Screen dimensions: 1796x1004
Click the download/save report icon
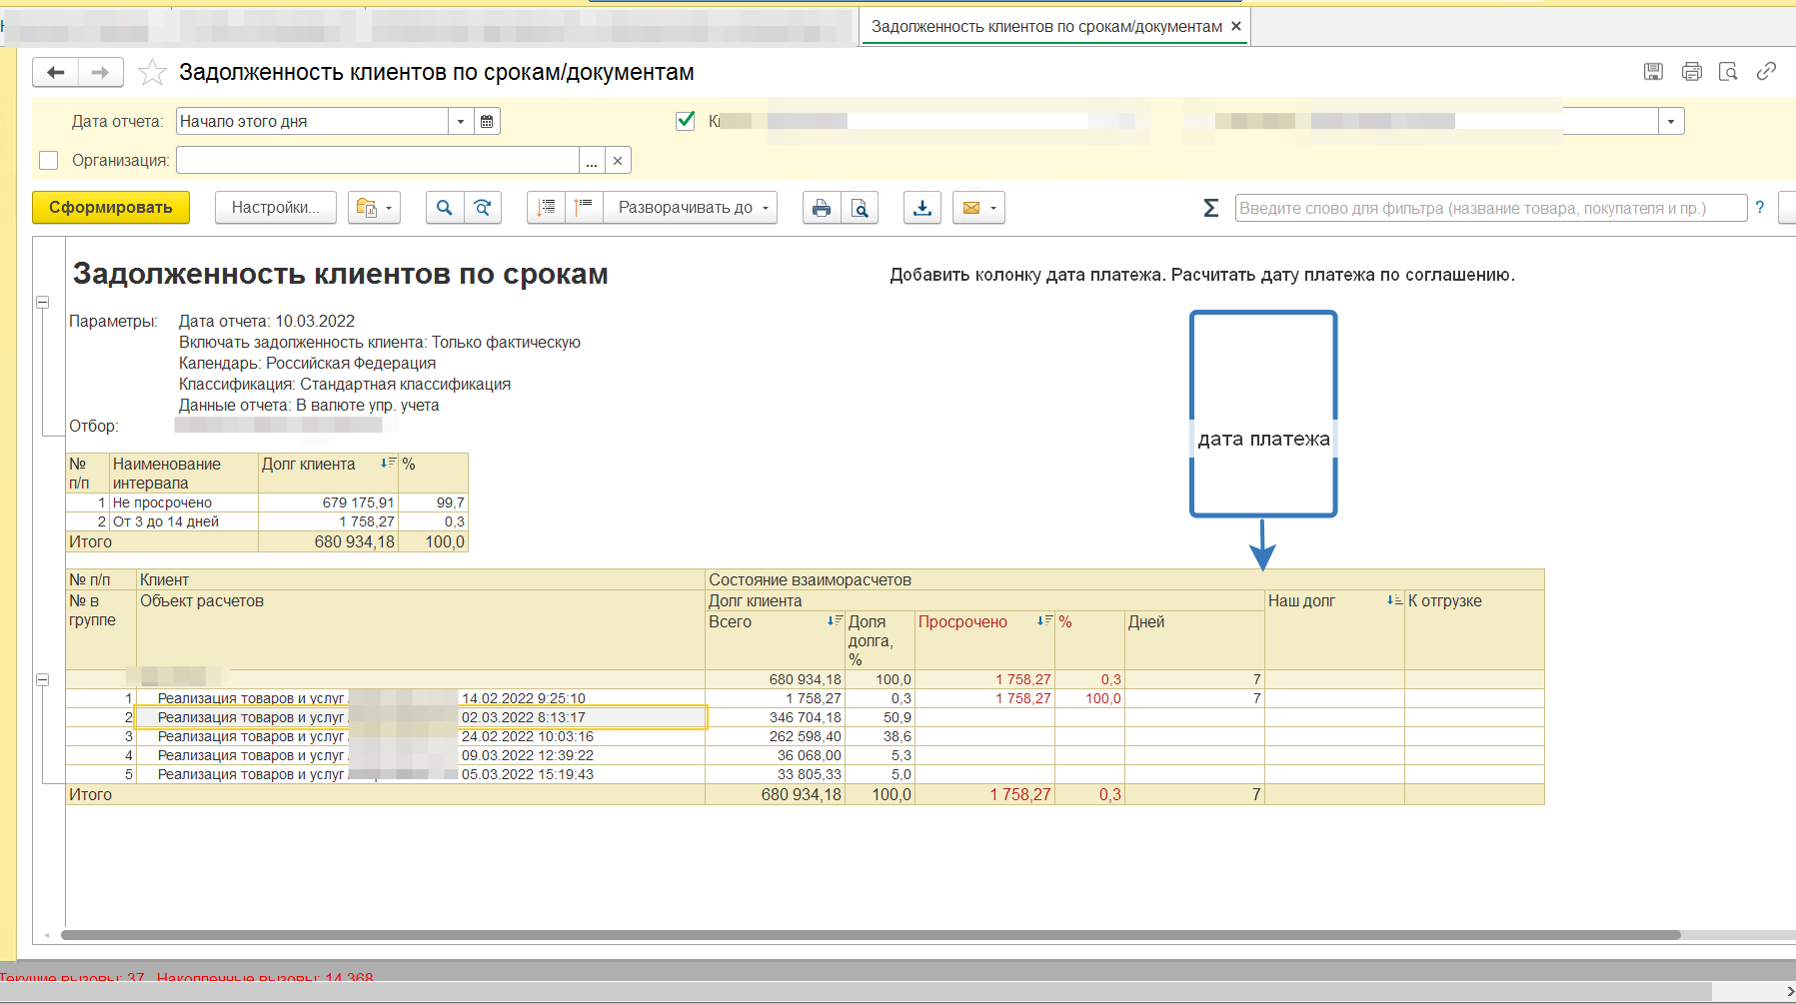921,208
